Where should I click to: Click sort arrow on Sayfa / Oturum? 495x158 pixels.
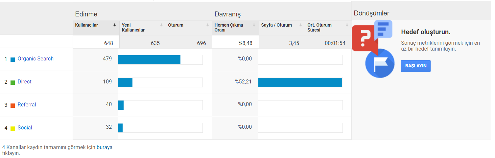(x=301, y=25)
